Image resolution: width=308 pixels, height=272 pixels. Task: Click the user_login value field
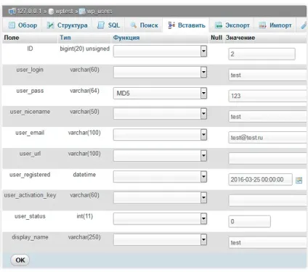click(267, 75)
